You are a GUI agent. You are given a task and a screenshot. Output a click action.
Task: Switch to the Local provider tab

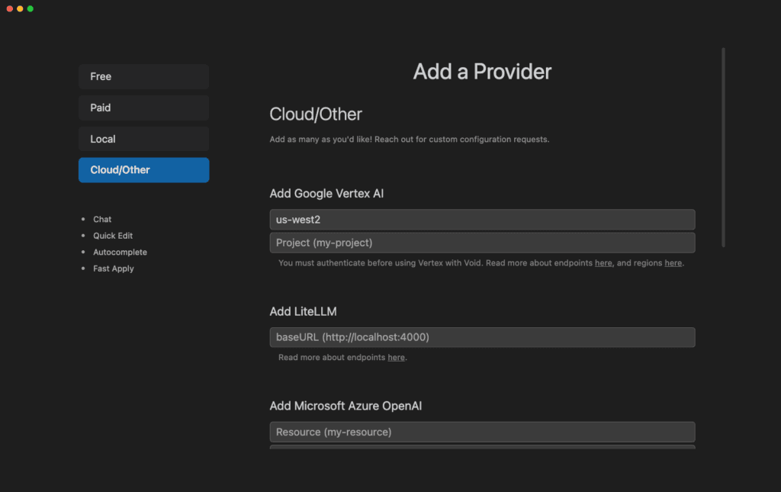tap(143, 139)
